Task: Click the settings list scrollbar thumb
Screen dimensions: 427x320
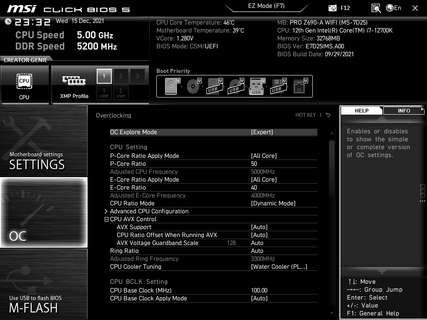Action: point(332,169)
